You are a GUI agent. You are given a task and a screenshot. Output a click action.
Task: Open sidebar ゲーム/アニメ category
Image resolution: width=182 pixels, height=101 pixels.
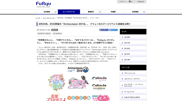point(133,92)
